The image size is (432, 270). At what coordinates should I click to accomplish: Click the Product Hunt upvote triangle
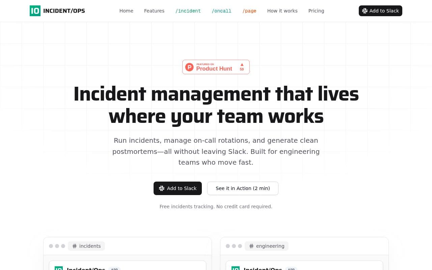coord(242,64)
